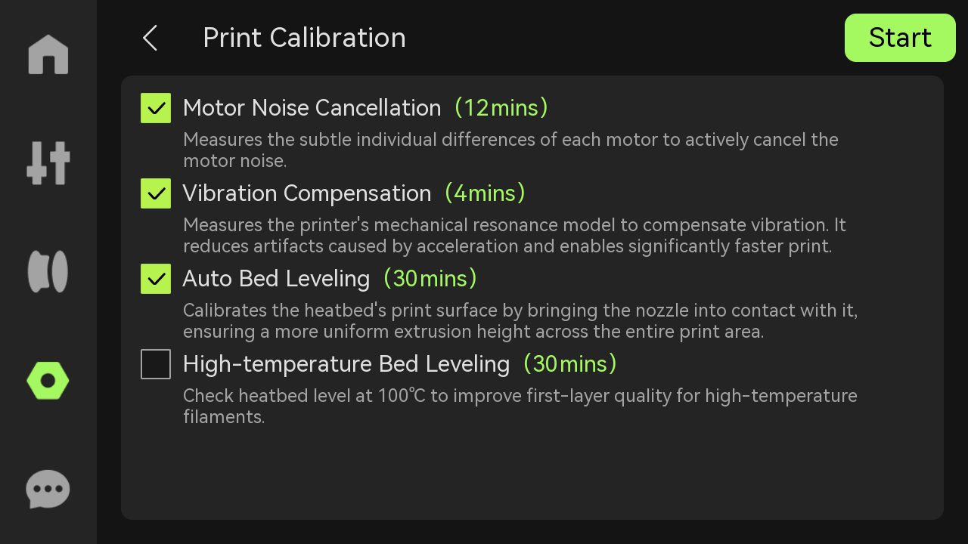Click the Print Calibration page title
968x544 pixels.
[304, 38]
